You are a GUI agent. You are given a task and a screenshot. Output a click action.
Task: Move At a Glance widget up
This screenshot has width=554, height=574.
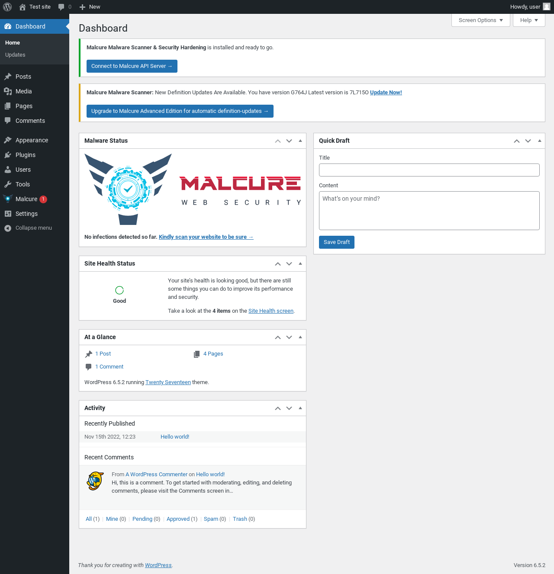(278, 337)
